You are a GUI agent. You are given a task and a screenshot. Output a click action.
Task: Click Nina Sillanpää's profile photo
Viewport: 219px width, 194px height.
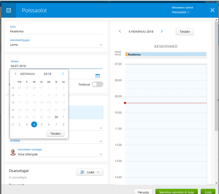point(13,153)
